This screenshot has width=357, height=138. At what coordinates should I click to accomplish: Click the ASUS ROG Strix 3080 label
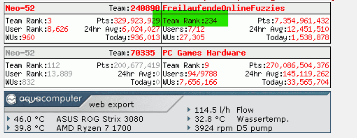[100, 119]
